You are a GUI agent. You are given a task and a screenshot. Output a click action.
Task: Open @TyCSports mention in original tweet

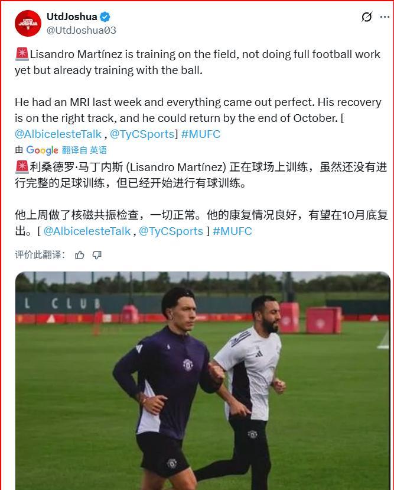[142, 134]
